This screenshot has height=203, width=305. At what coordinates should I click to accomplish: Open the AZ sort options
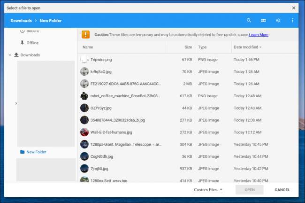tap(278, 21)
